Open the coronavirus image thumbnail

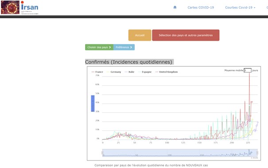click(x=10, y=8)
